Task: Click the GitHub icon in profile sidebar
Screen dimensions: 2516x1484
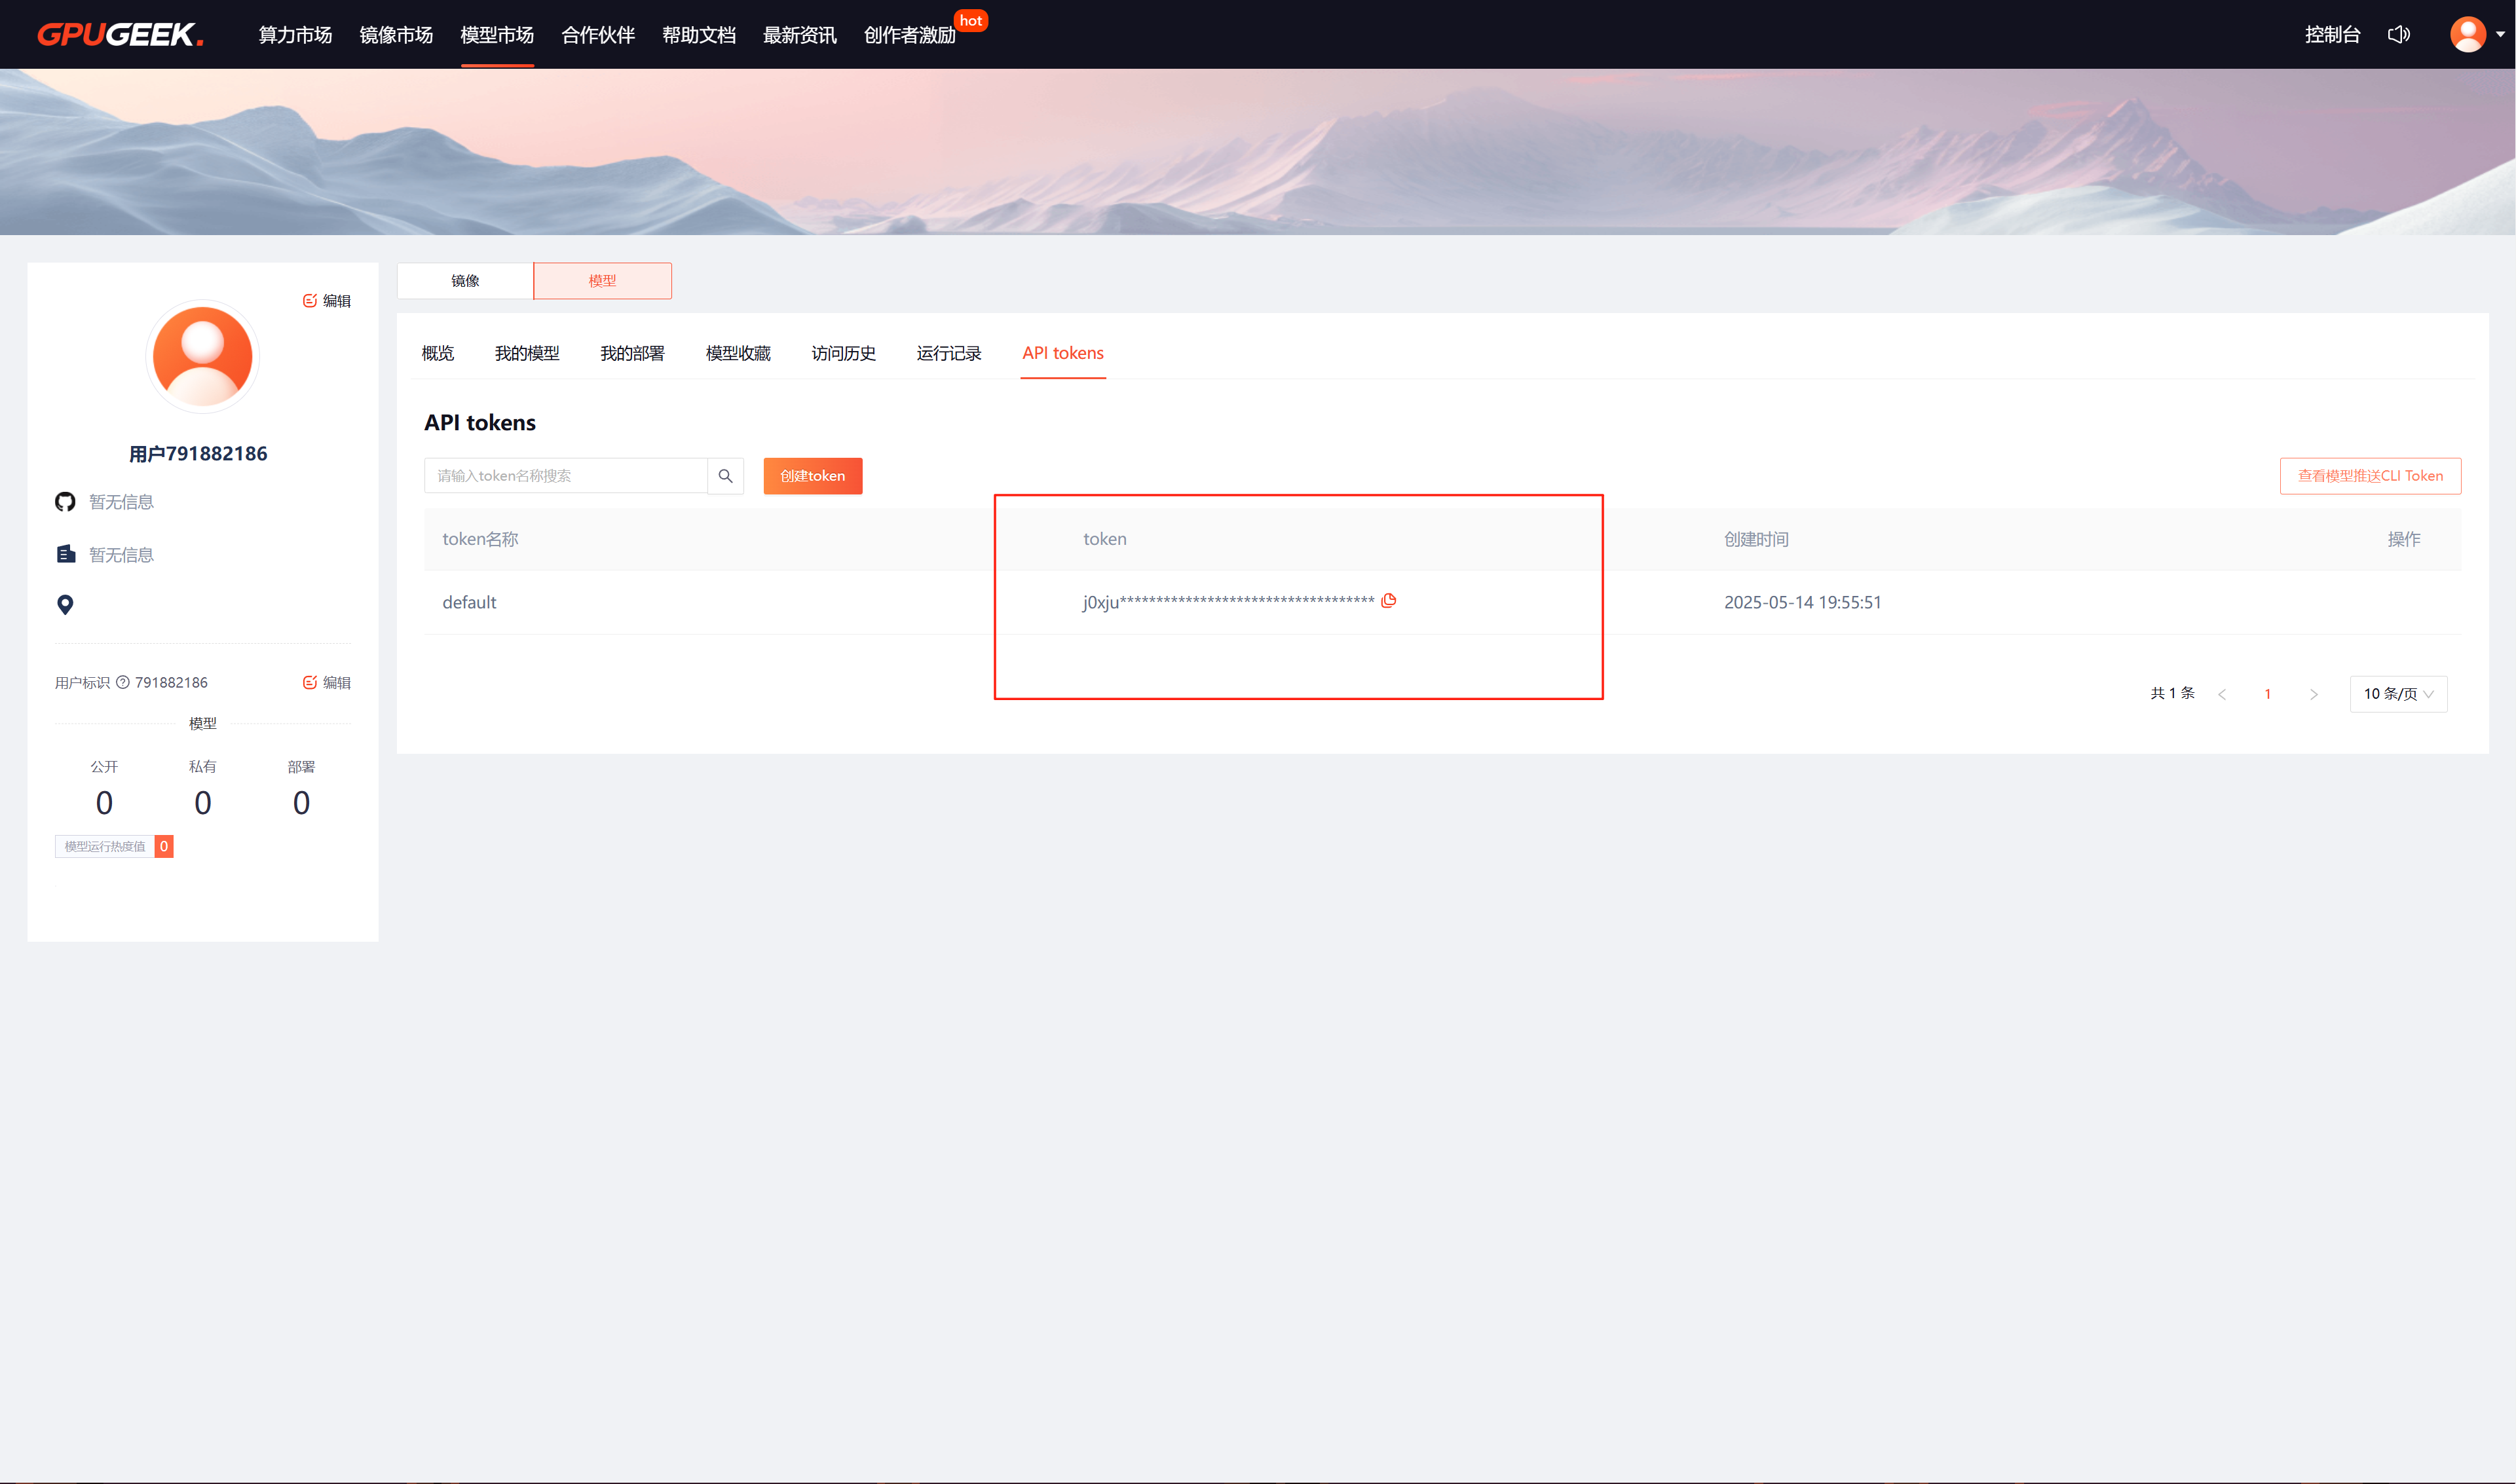Action: (65, 502)
